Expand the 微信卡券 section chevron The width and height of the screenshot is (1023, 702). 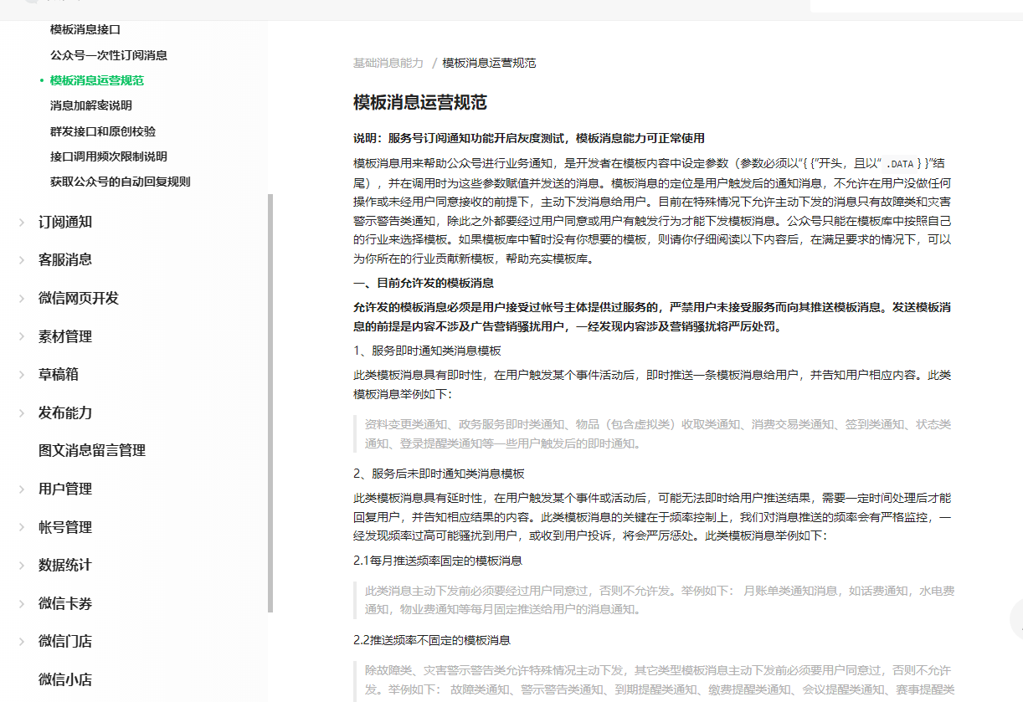tap(22, 604)
